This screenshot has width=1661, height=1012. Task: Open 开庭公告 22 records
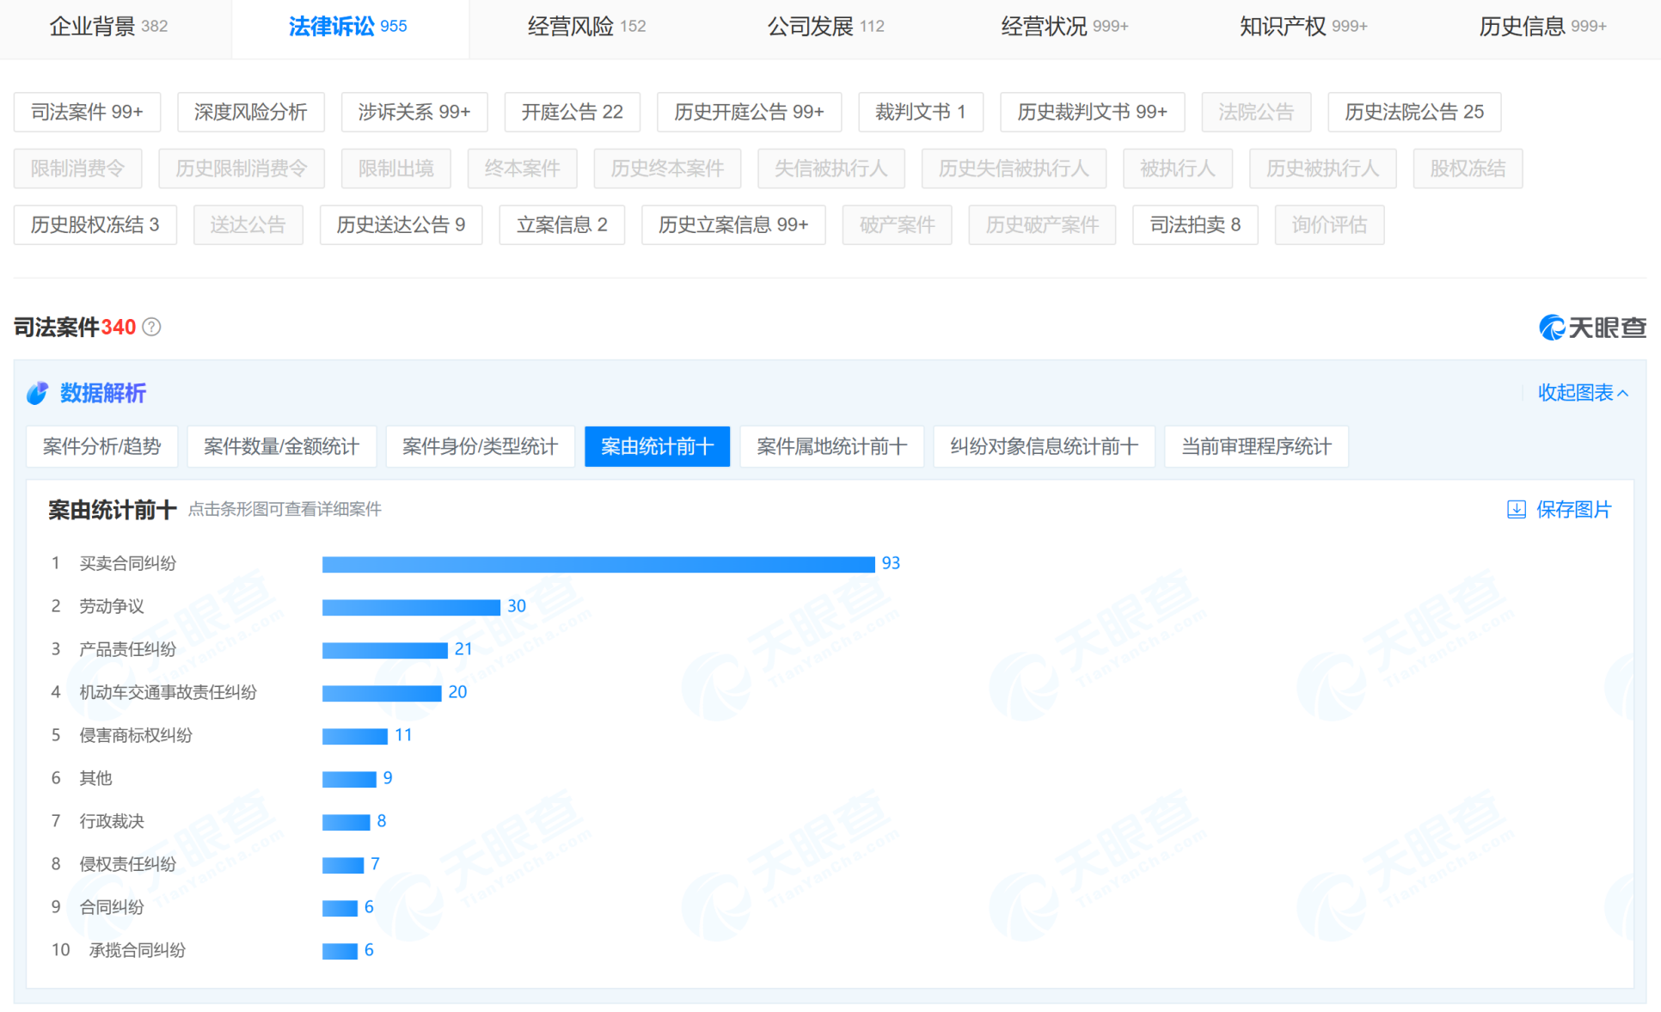click(572, 112)
